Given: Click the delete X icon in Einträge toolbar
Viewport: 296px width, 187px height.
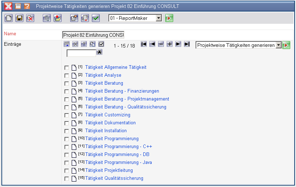Looking at the screenshot, I should tap(75, 44).
